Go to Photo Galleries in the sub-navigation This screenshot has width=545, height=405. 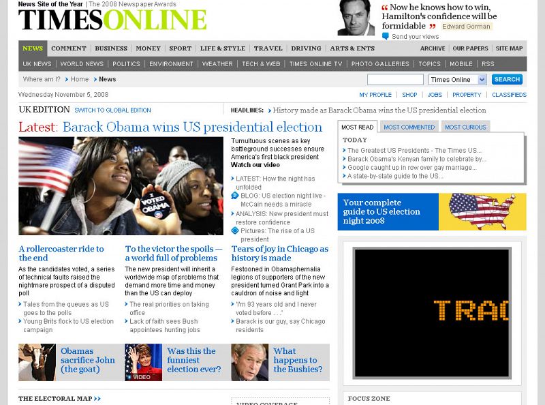[380, 64]
